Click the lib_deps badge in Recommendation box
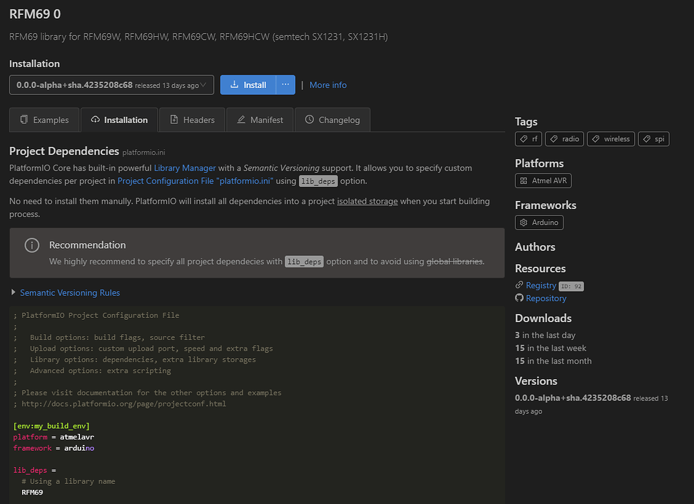 click(304, 261)
